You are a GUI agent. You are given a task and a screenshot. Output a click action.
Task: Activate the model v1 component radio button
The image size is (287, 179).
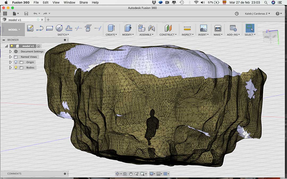[x=39, y=46]
